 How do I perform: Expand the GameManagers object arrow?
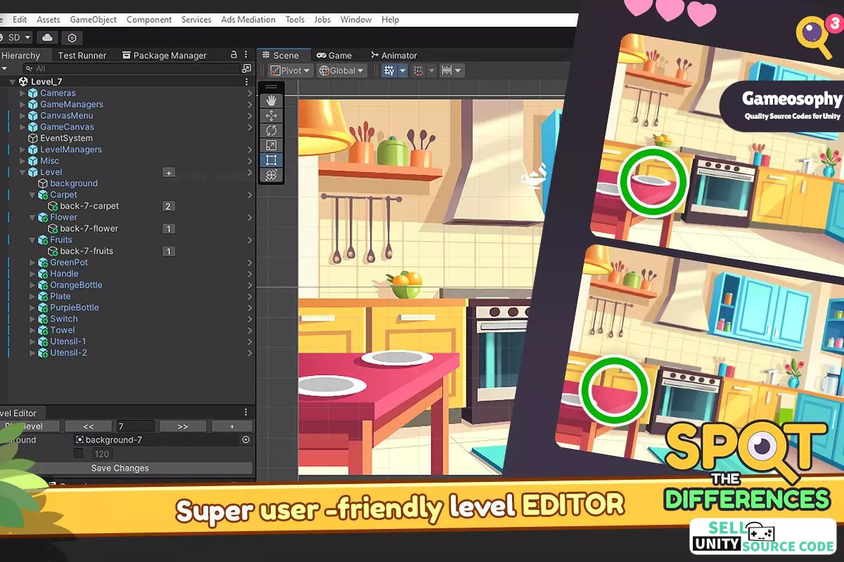(x=23, y=104)
